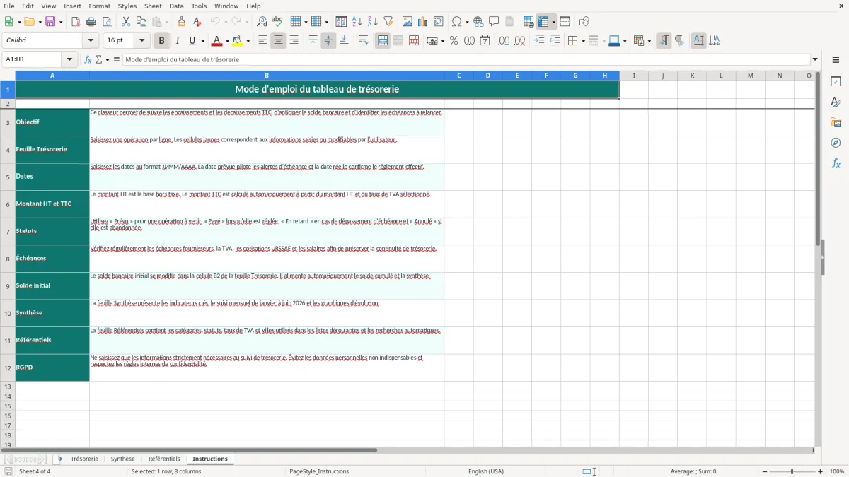The image size is (849, 477).
Task: Open the Freeze Rows and Columns dropdown arrow
Action: [554, 22]
